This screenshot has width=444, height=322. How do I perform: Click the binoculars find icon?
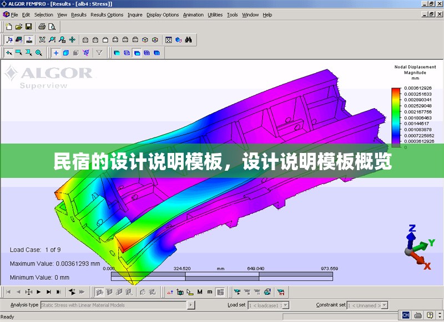click(x=188, y=39)
